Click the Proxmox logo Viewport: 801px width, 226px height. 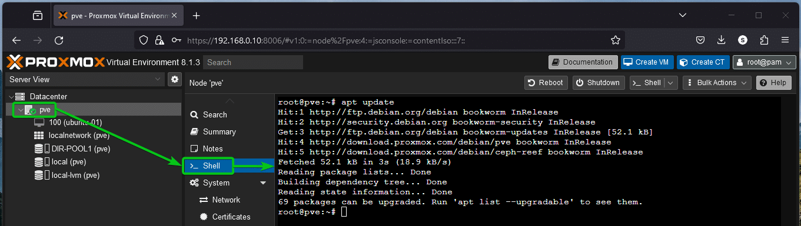click(56, 62)
